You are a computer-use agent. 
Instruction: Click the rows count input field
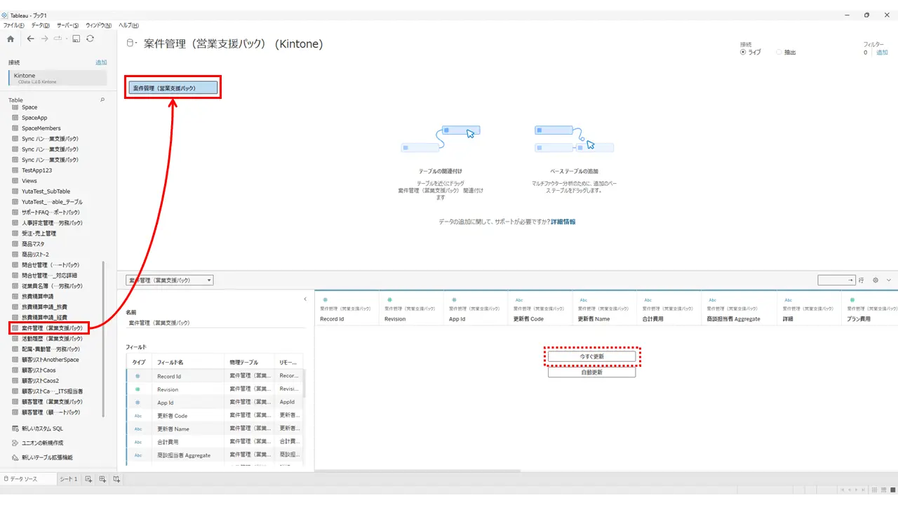(837, 280)
